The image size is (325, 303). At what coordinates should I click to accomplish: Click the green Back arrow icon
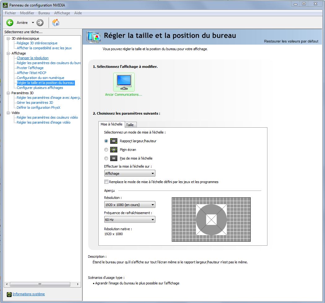coord(10,23)
